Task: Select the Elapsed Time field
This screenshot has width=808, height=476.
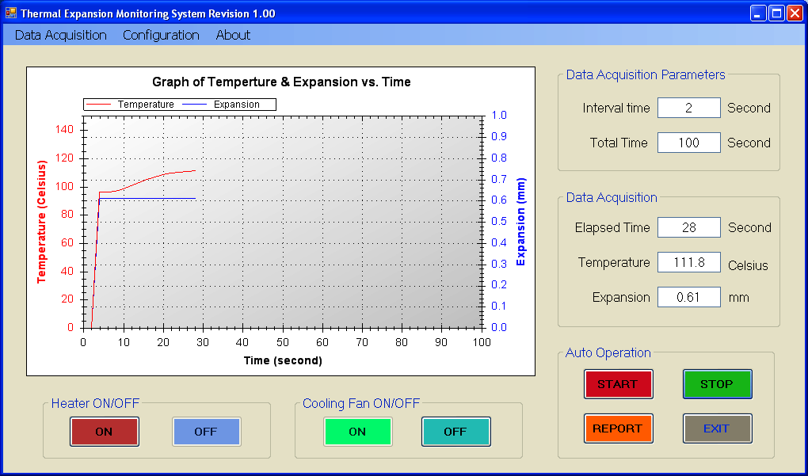Action: click(x=688, y=228)
